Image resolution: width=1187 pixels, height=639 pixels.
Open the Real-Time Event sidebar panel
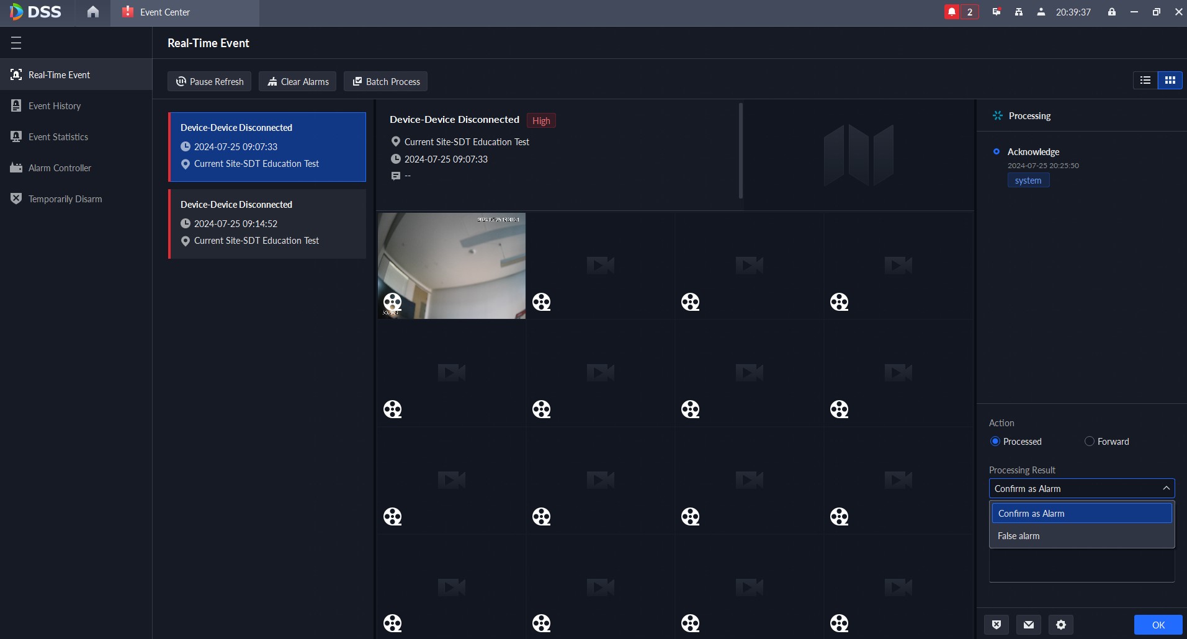click(x=60, y=74)
